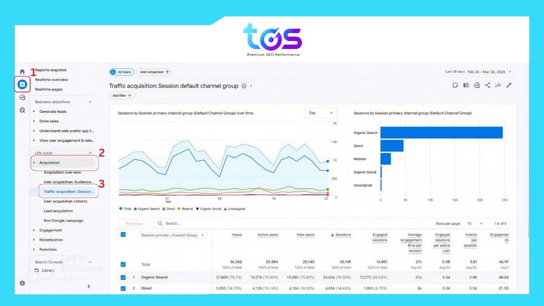Viewport: 544px width, 306px height.
Task: Open the Home icon in left rail
Action: click(x=22, y=72)
